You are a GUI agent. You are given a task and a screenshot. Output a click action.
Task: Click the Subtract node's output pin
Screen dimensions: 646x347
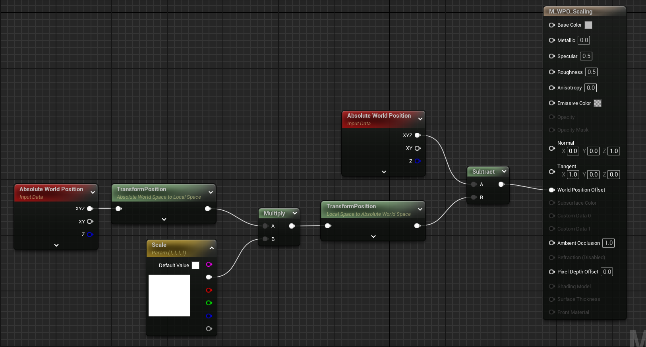coord(501,184)
